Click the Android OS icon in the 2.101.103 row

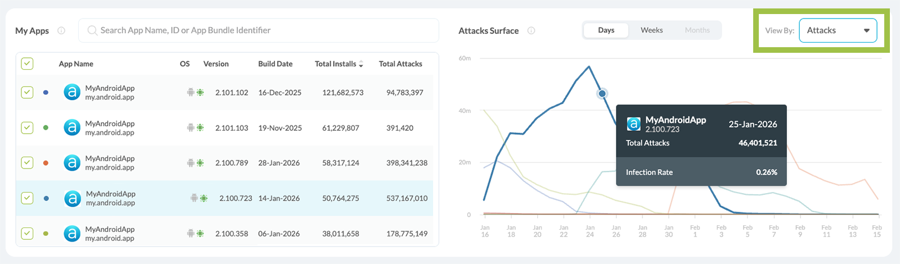click(191, 128)
